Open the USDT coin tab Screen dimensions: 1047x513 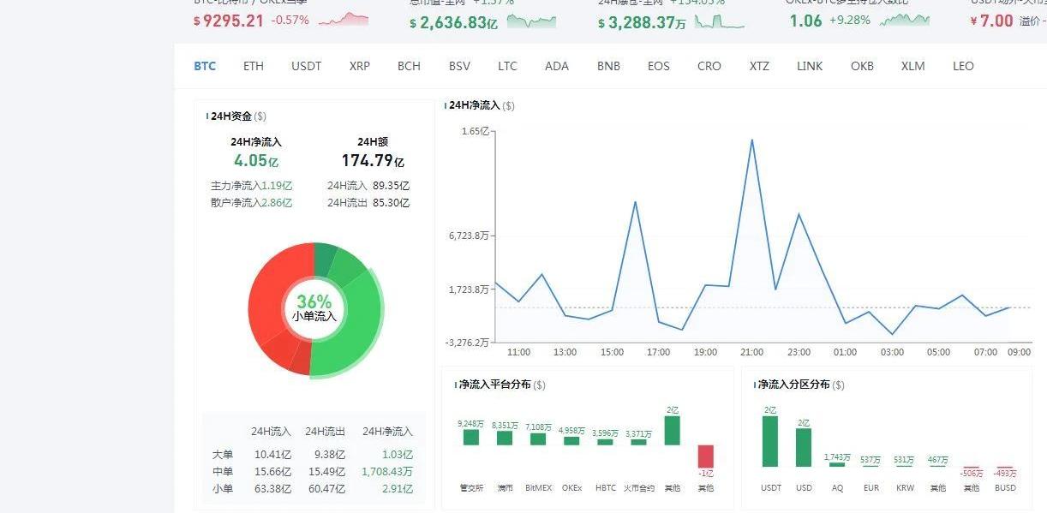tap(306, 66)
